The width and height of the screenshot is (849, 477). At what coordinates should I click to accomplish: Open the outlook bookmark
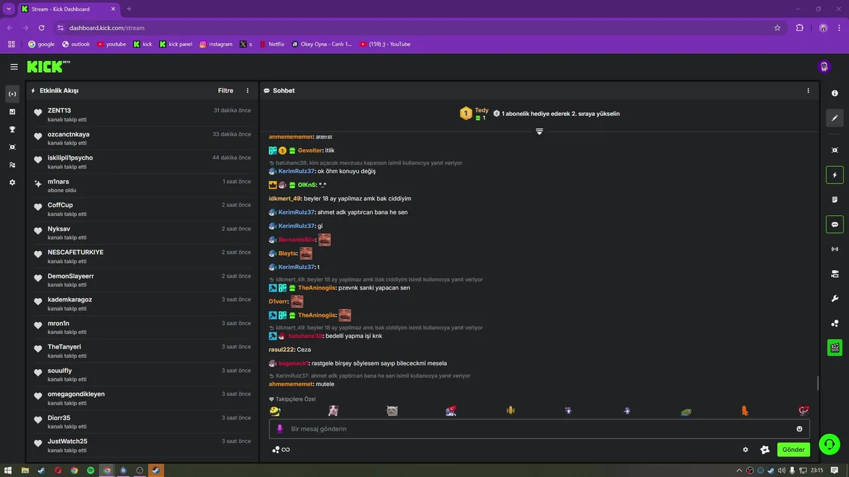point(76,44)
